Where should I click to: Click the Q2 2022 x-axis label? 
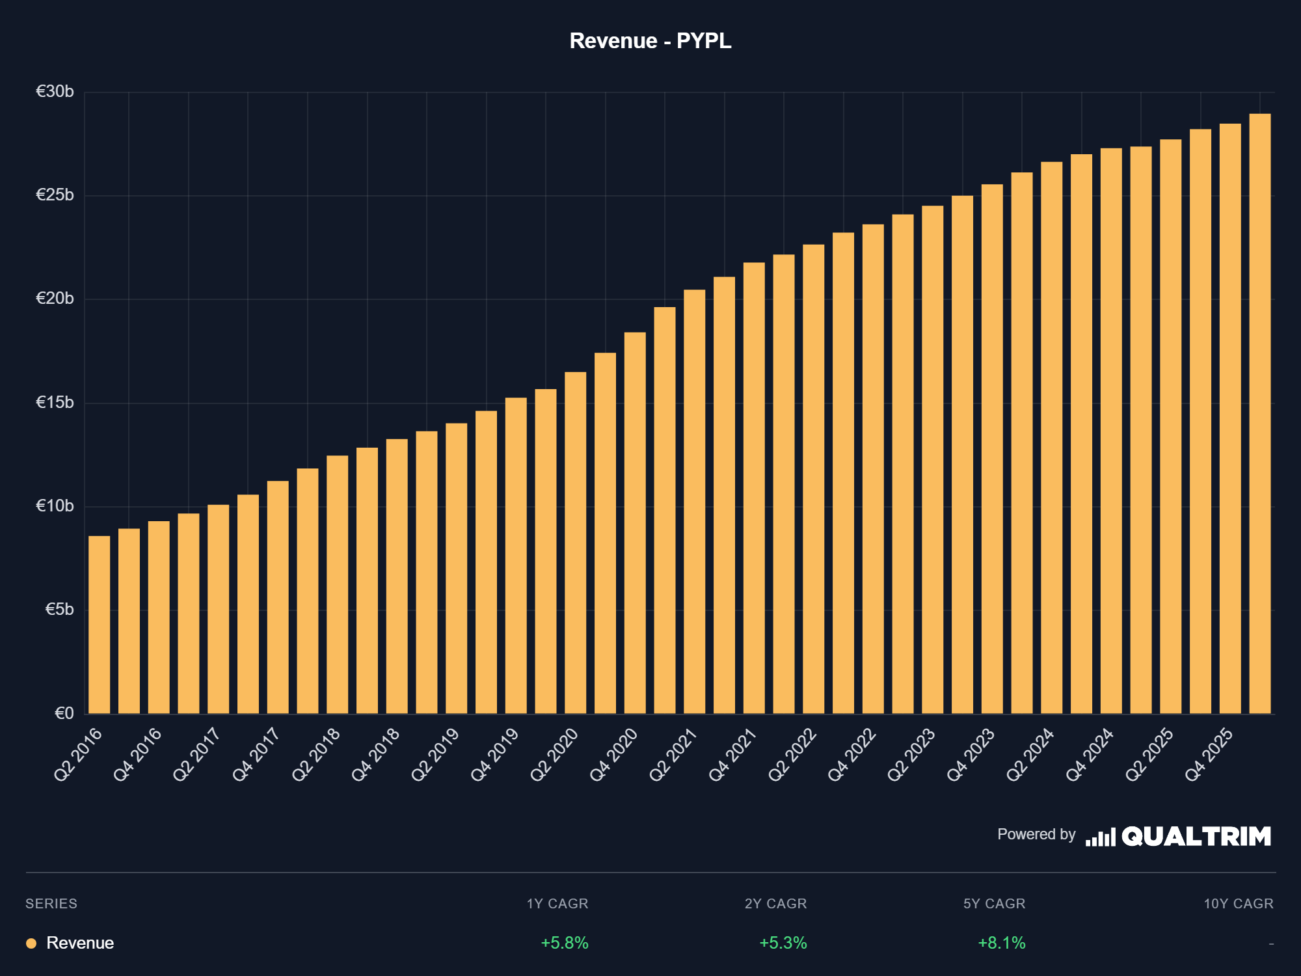point(792,754)
